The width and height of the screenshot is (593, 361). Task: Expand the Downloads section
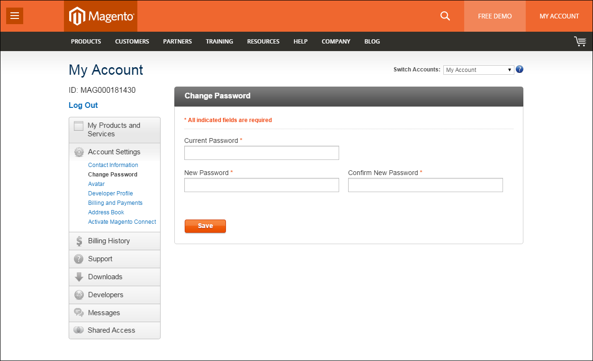click(x=115, y=277)
